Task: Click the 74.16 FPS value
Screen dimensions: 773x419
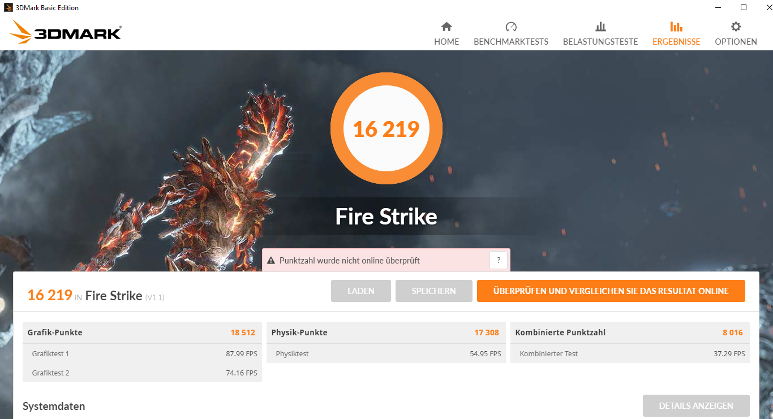Action: pyautogui.click(x=242, y=373)
